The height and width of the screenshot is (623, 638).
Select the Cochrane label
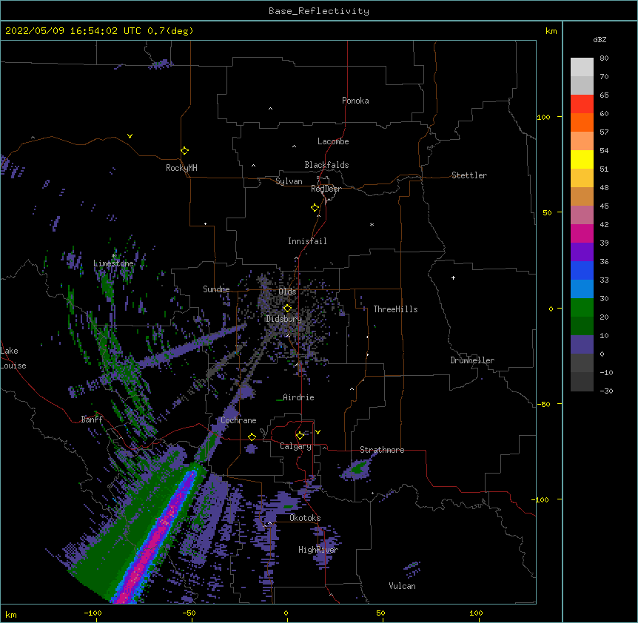point(238,420)
